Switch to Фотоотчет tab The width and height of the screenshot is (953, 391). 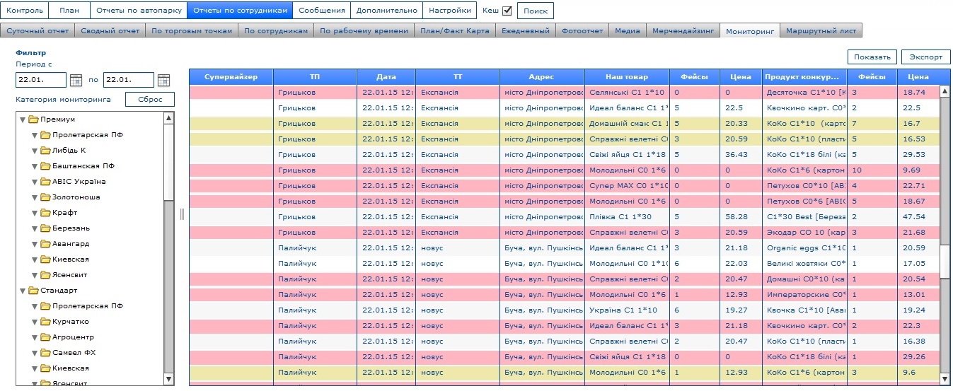583,31
